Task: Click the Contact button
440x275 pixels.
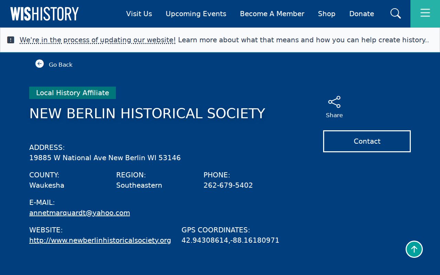Action: 367,141
